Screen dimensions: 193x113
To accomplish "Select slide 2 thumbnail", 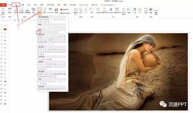I will click(5, 29).
